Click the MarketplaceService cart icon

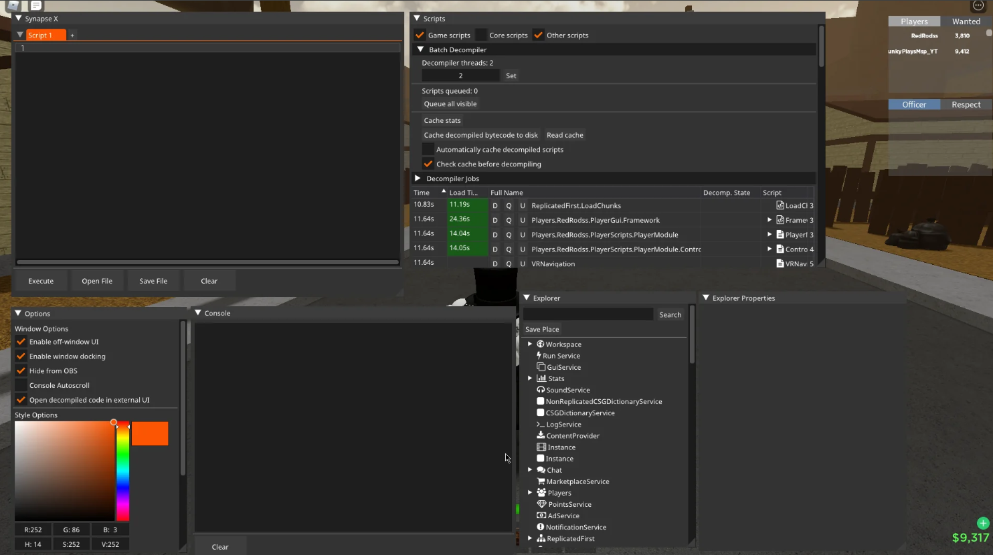pos(541,481)
